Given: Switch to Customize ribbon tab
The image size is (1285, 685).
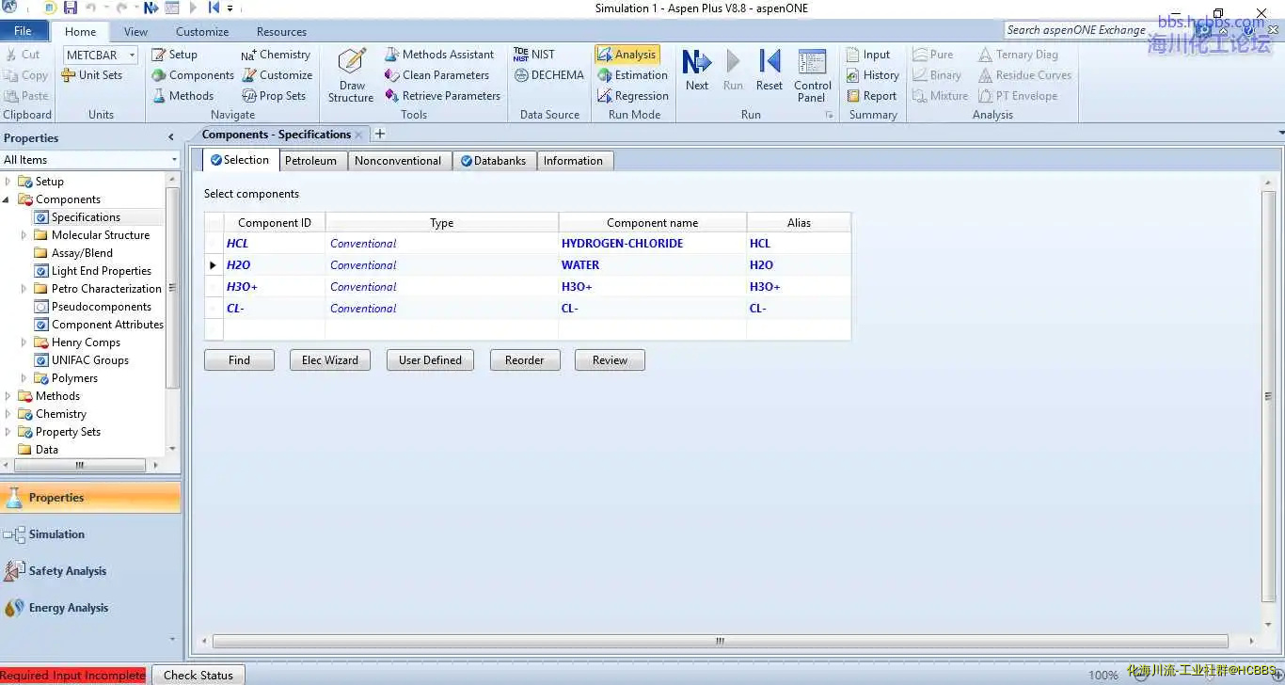Looking at the screenshot, I should click(x=202, y=31).
